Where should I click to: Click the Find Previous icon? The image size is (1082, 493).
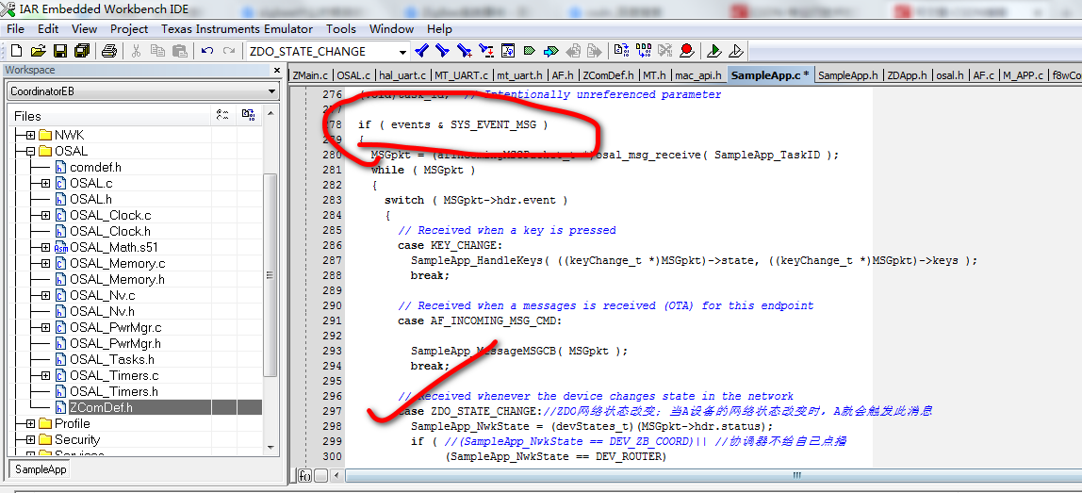tap(421, 51)
